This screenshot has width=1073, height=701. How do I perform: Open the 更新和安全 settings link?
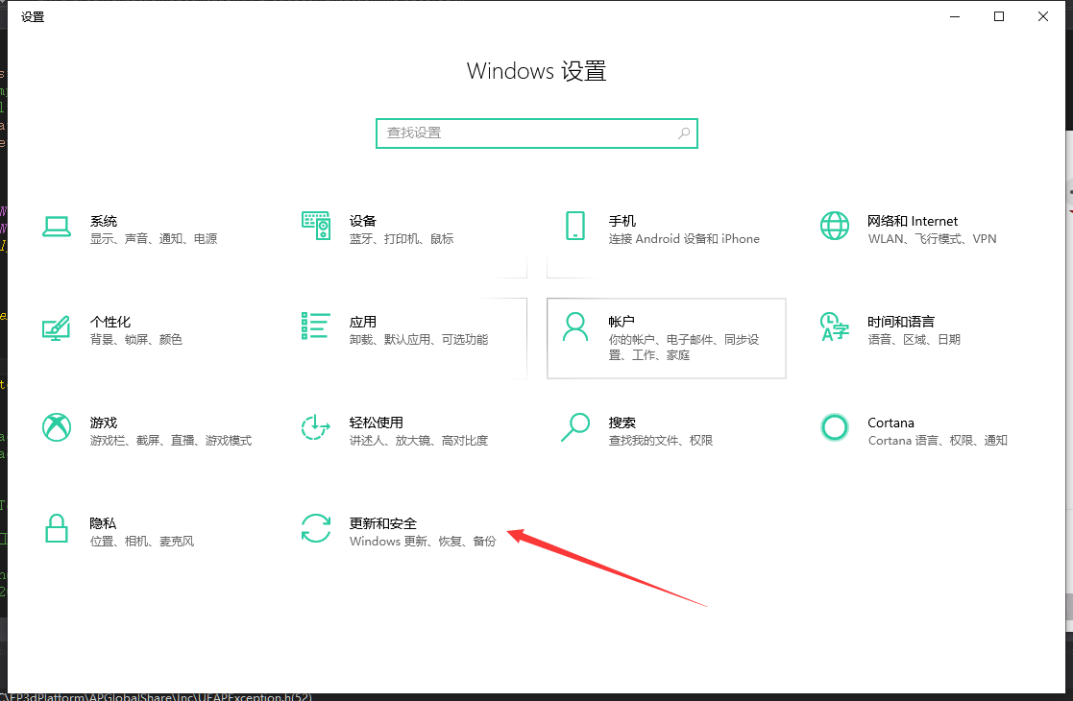pyautogui.click(x=383, y=523)
